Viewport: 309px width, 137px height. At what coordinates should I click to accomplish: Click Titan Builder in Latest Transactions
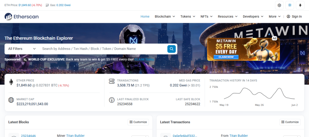click(239, 135)
